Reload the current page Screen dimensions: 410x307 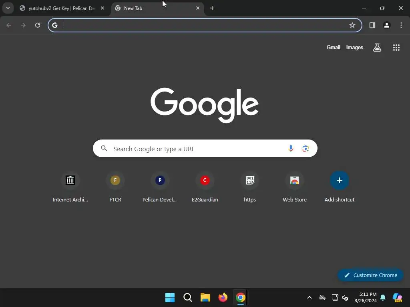click(x=38, y=25)
